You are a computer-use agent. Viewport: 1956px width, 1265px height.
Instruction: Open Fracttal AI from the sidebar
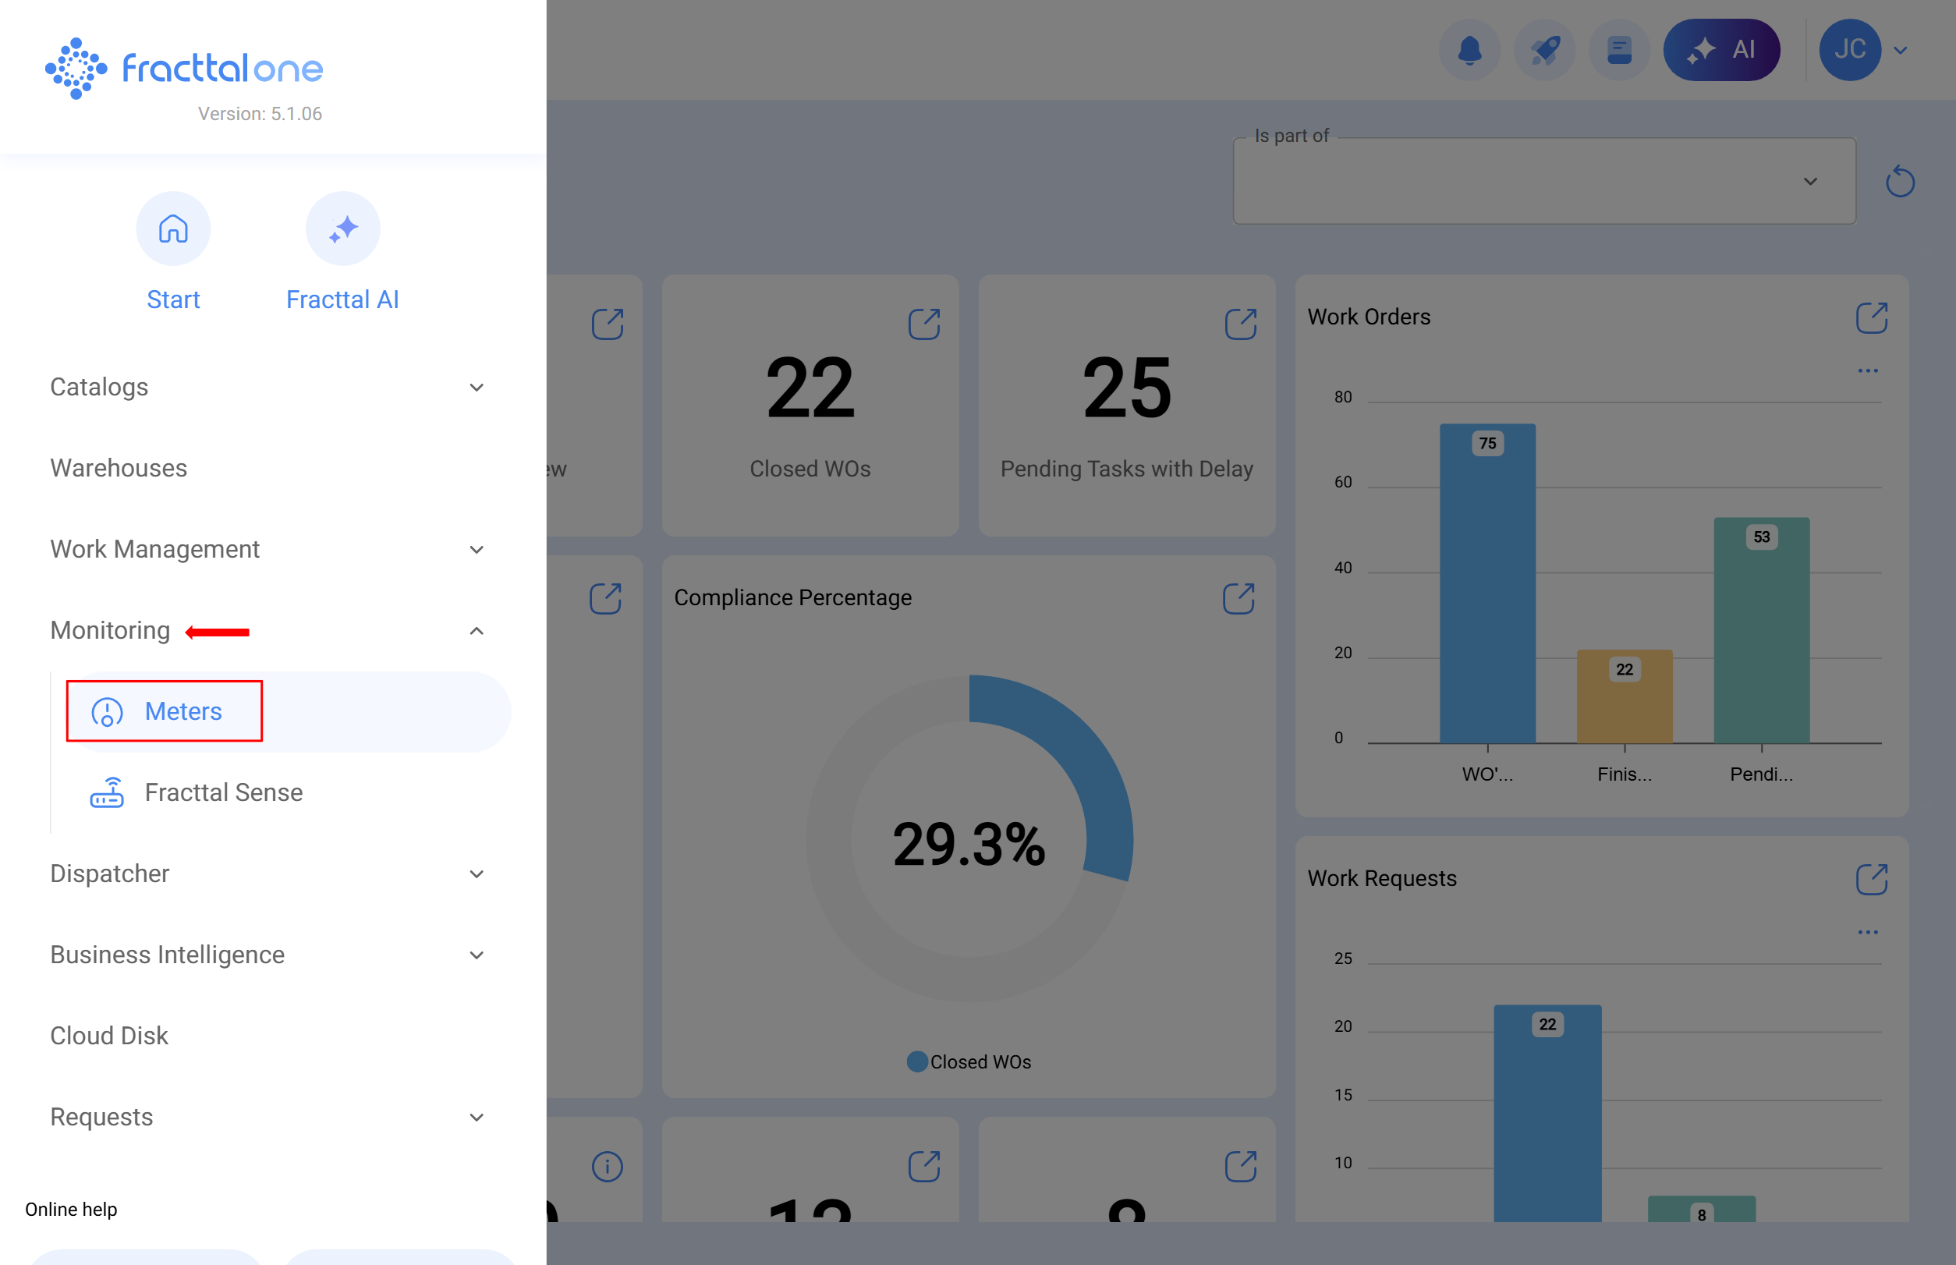[x=342, y=229]
